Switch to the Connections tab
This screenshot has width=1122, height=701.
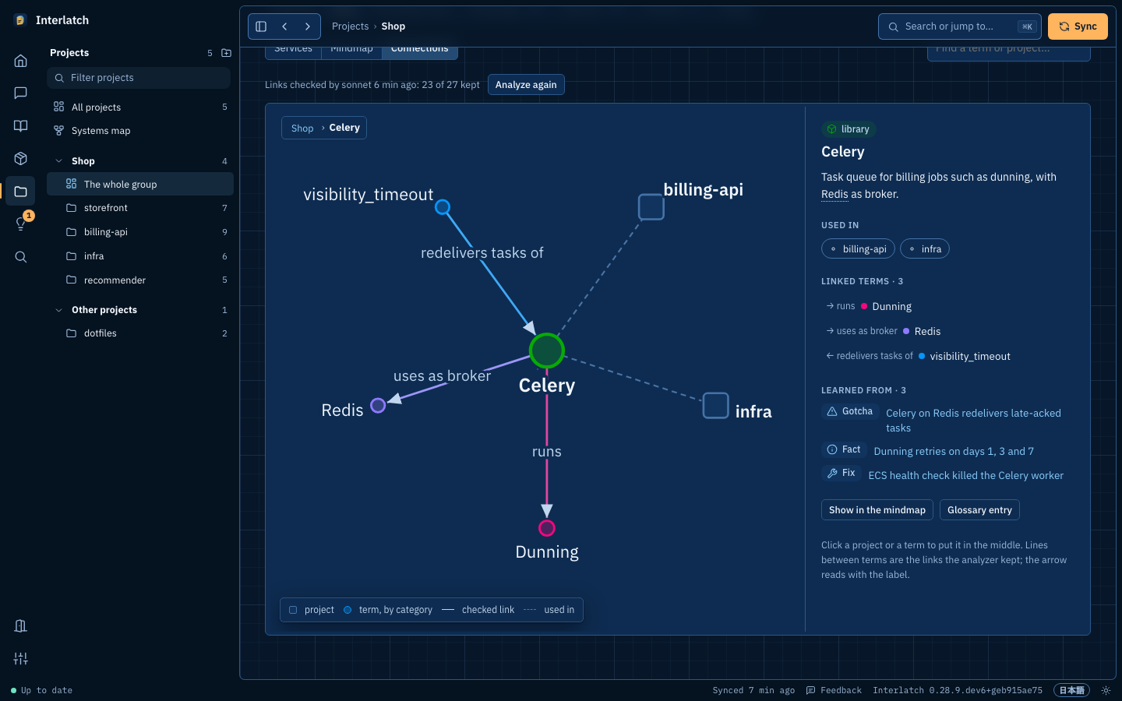(x=419, y=51)
